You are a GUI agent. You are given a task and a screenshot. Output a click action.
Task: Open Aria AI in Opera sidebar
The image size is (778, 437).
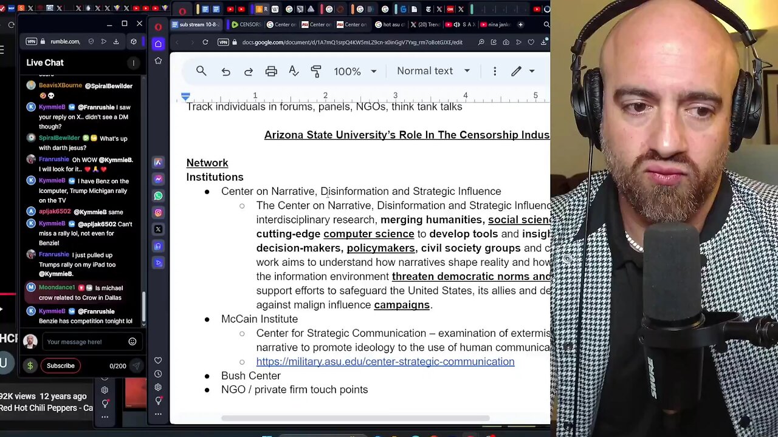[x=158, y=163]
